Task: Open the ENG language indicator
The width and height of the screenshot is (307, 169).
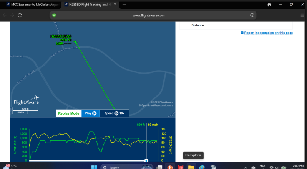Action: click(x=262, y=166)
